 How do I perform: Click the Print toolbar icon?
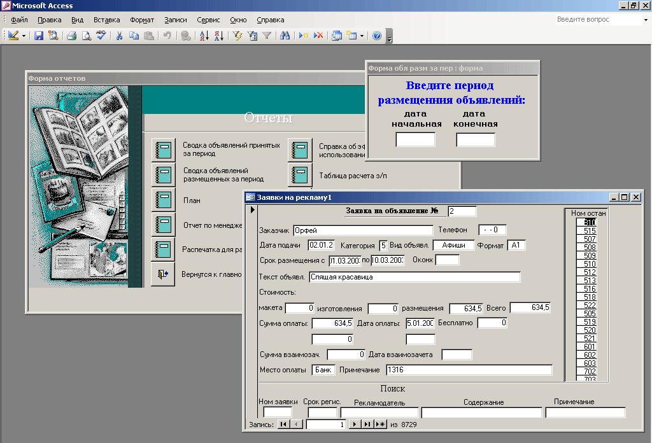(x=71, y=36)
